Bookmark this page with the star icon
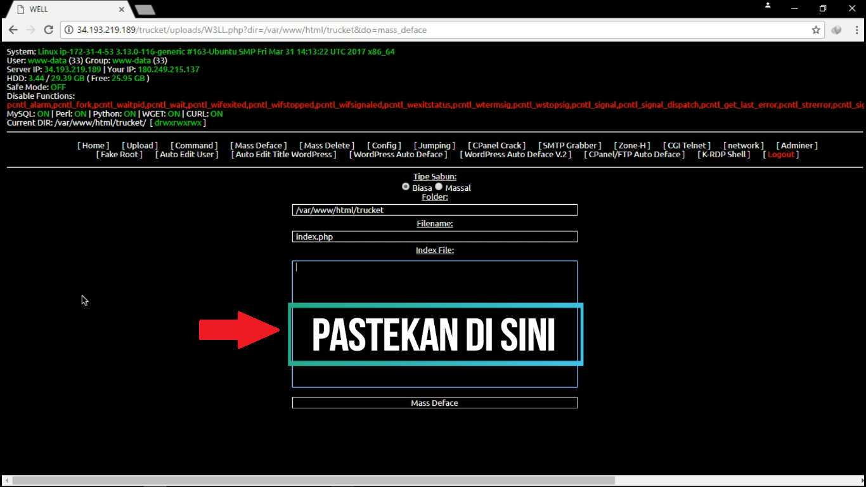This screenshot has width=866, height=487. [x=816, y=29]
